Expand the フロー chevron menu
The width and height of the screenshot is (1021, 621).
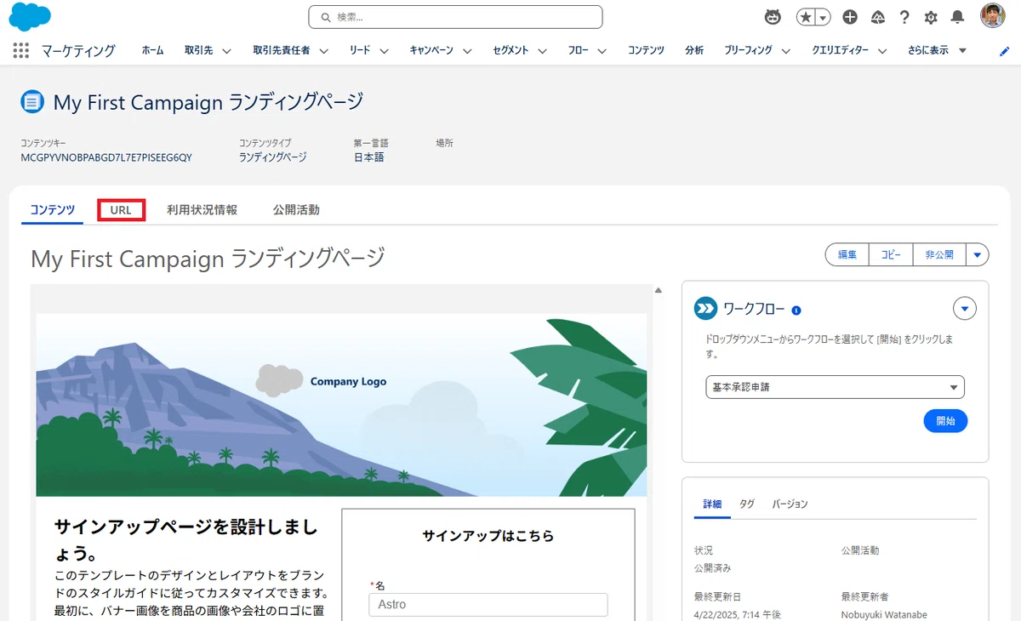(x=602, y=51)
